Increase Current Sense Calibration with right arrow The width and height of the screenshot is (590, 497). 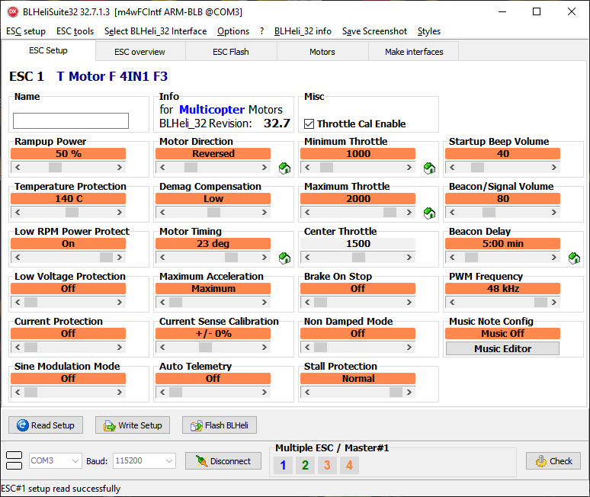point(265,348)
